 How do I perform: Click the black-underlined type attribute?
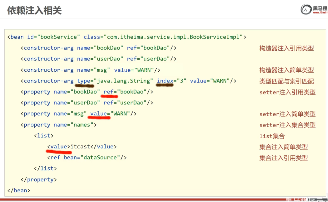(83, 81)
